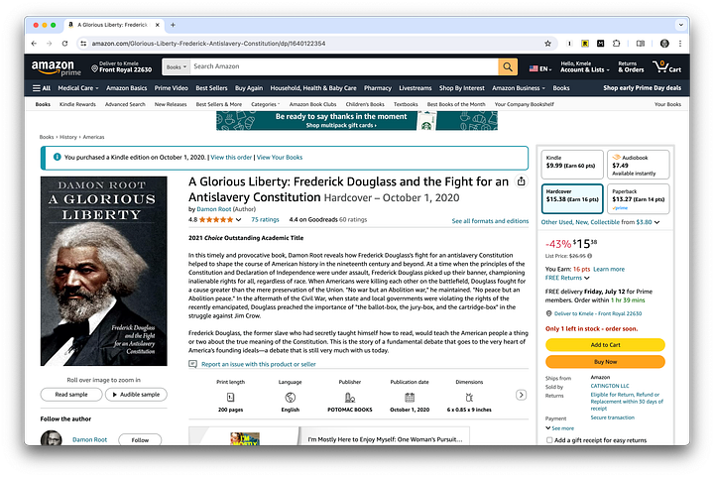This screenshot has height=477, width=714.
Task: Click the list price info icon
Action: point(589,256)
